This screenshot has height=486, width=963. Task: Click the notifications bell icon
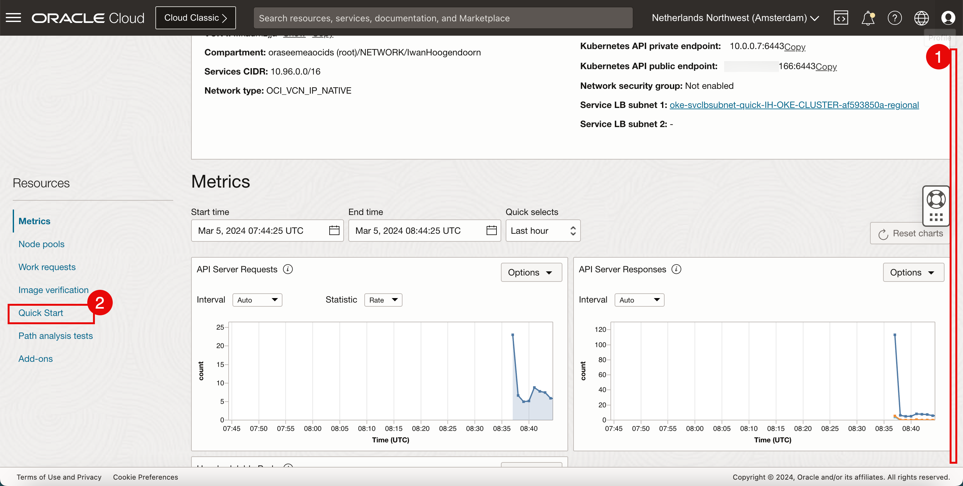[868, 18]
